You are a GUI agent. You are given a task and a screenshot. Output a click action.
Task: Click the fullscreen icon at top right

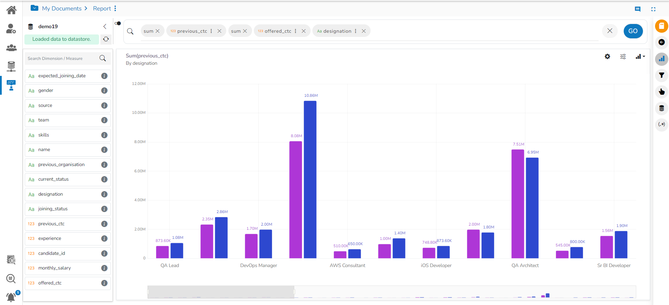click(653, 9)
